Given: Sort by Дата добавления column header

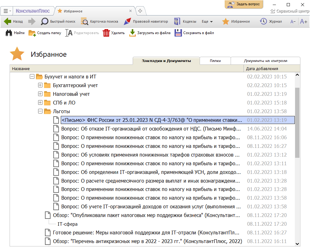Looking at the screenshot, I should pos(272,69).
